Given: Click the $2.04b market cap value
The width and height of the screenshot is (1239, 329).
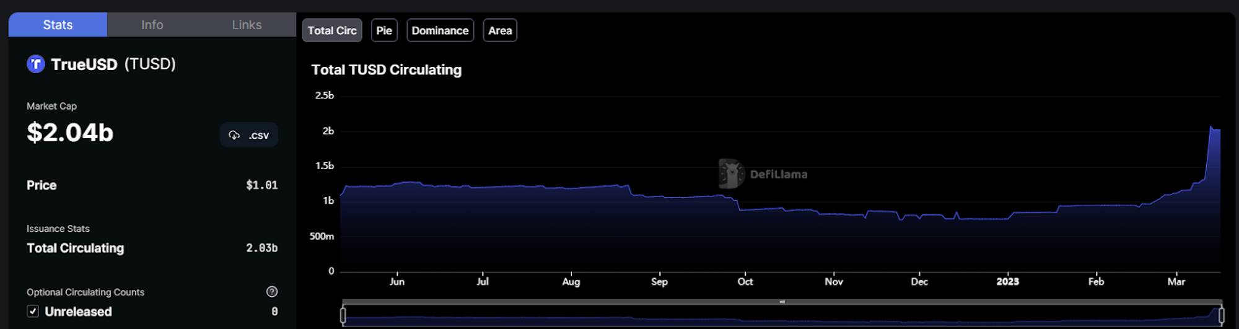Looking at the screenshot, I should click(x=70, y=133).
